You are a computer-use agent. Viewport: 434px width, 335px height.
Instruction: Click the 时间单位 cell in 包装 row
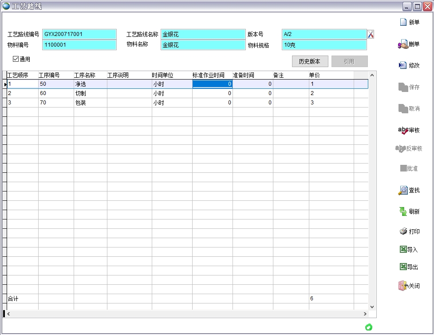tap(171, 103)
